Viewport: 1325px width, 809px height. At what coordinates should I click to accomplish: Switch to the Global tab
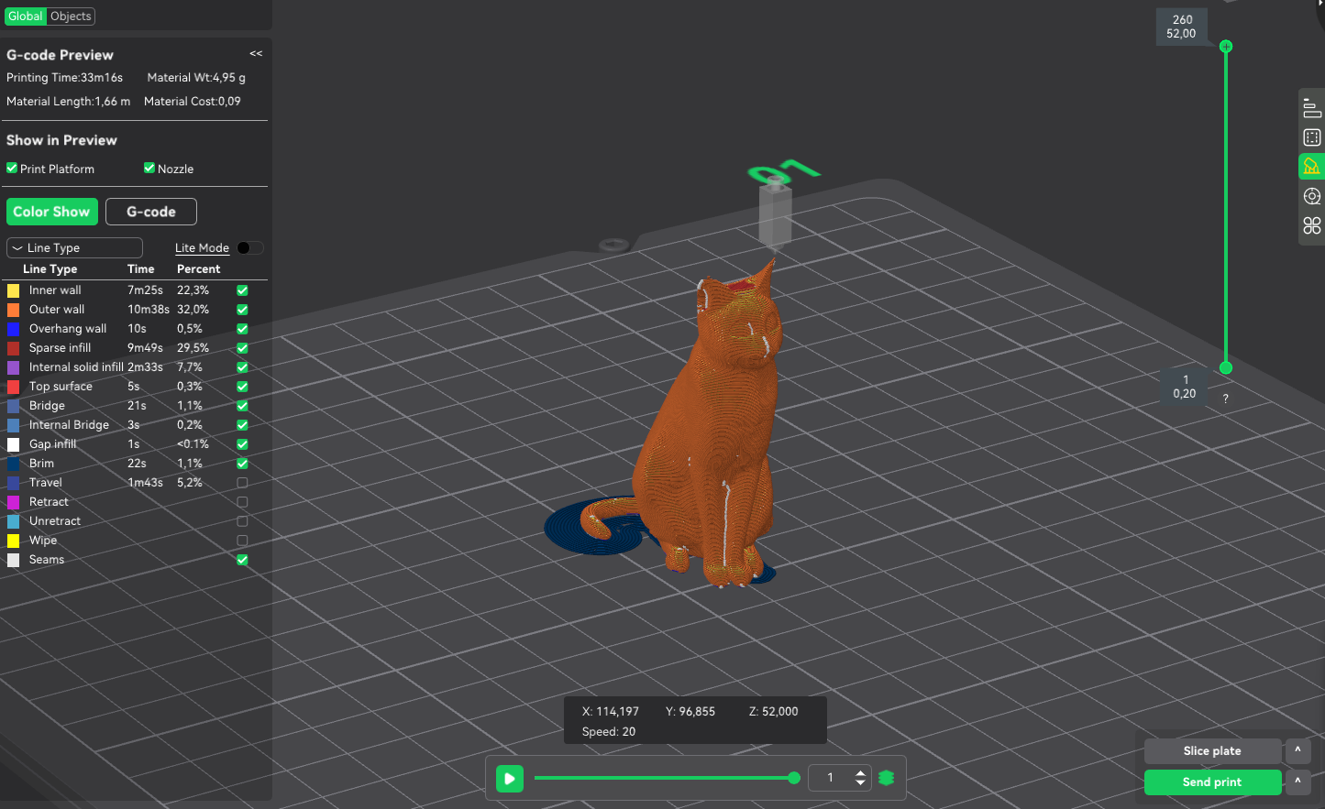tap(26, 16)
